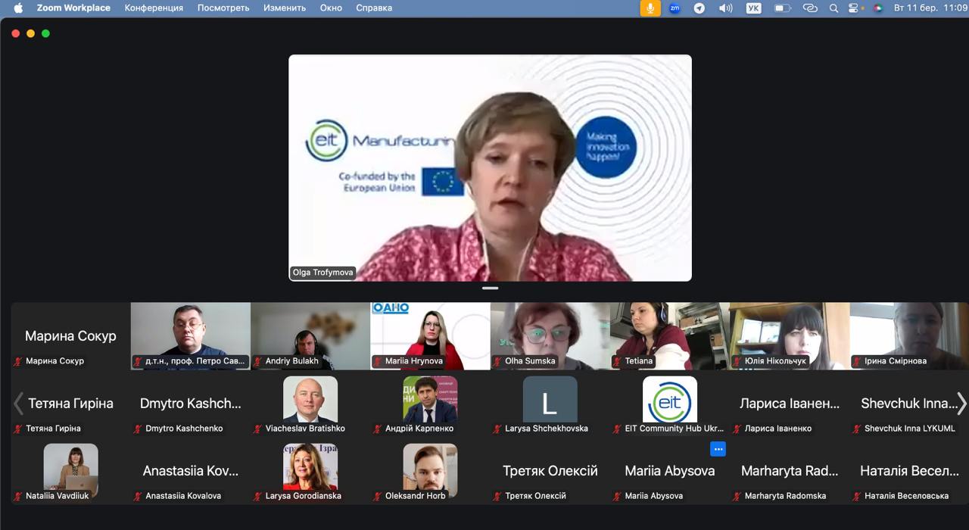969x530 pixels.
Task: Select Dmytro Kashchenko's participant tile
Action: 190,404
